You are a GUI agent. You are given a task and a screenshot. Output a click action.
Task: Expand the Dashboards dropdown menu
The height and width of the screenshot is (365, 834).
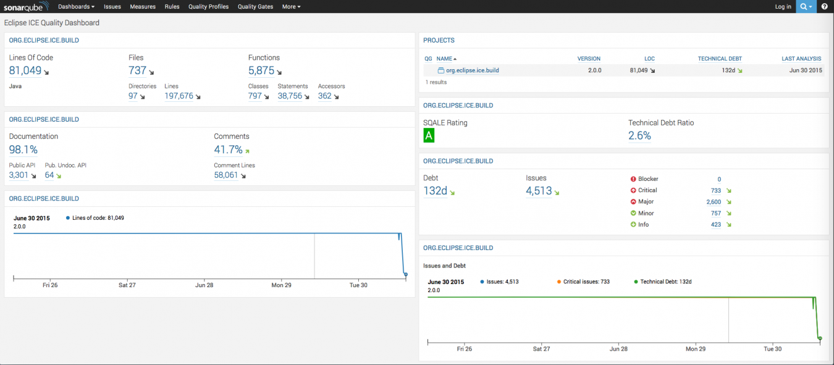click(x=76, y=7)
